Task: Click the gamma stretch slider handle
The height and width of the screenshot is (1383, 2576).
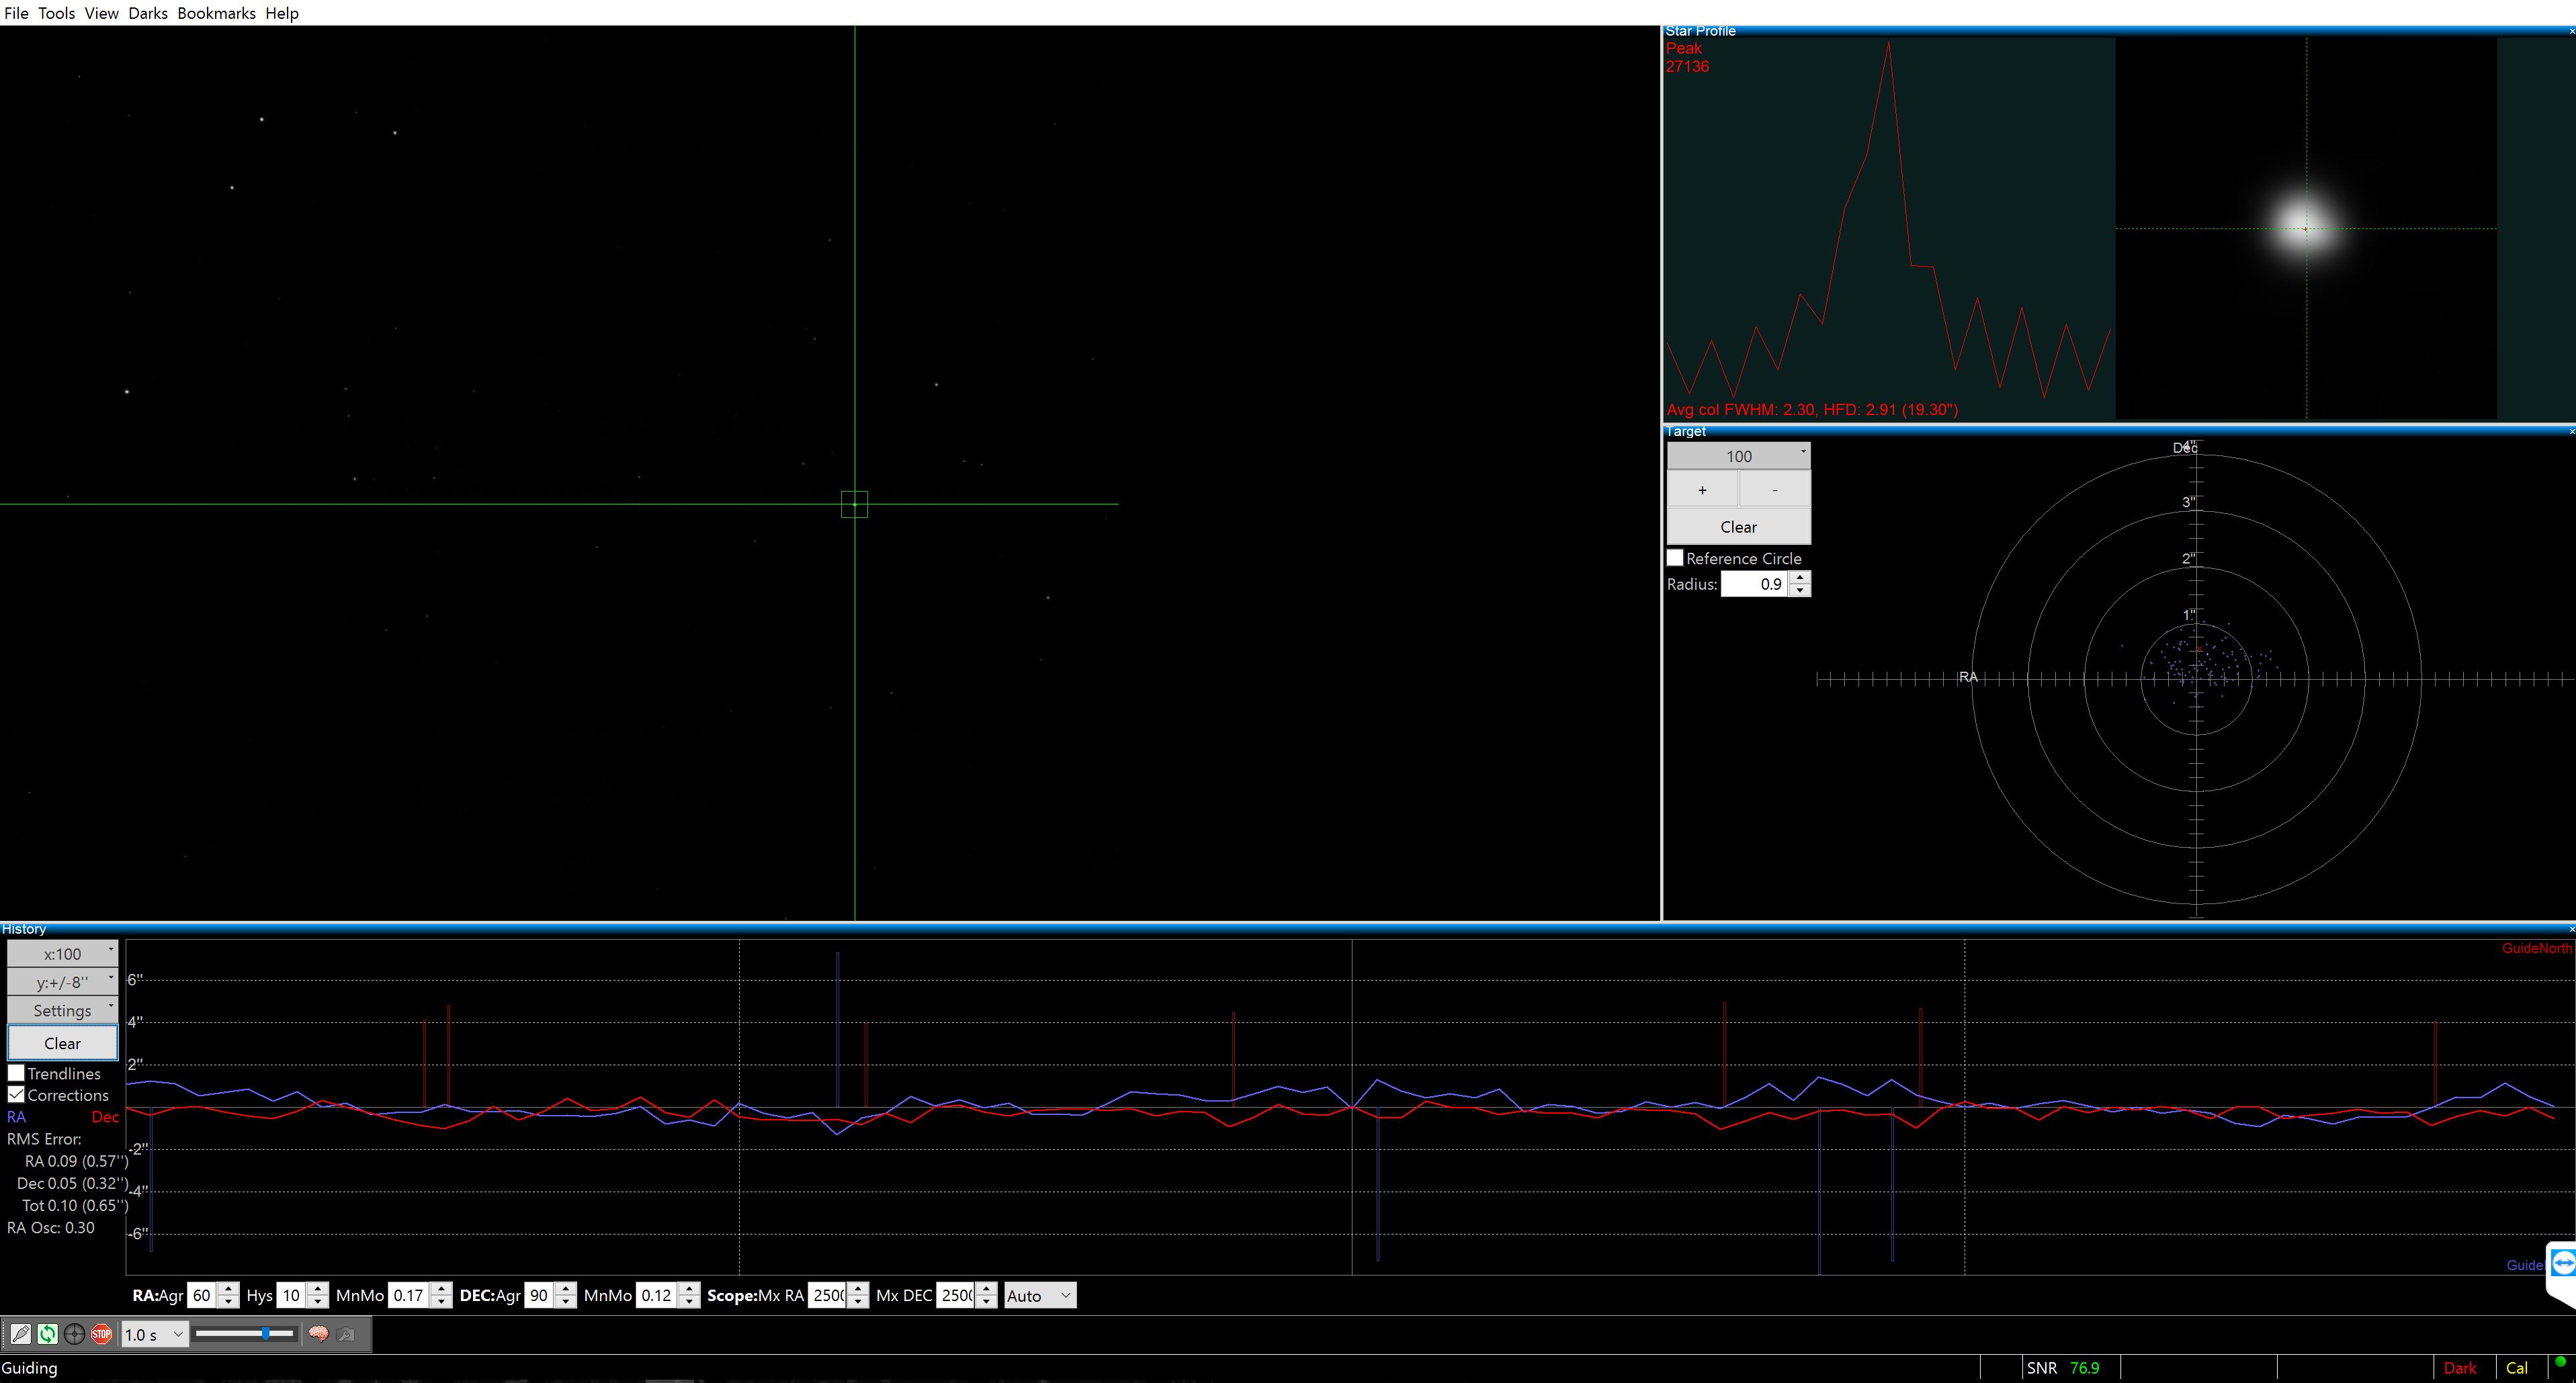Action: click(x=265, y=1333)
